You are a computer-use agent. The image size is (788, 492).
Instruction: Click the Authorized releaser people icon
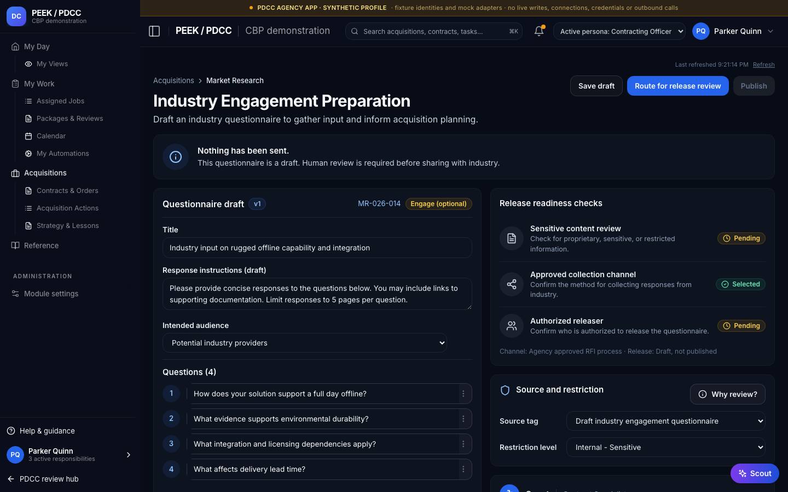click(512, 326)
